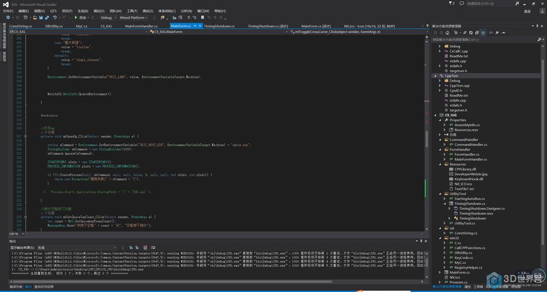Toggle the pin on the MainForm.cs tab
This screenshot has height=292, width=547.
(195, 26)
